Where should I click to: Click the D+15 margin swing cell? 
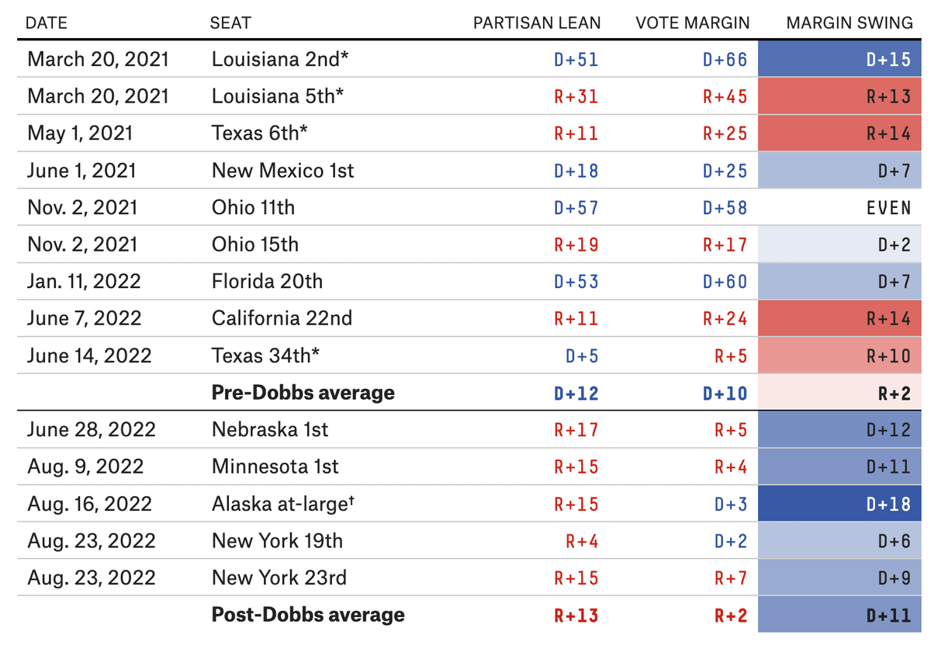(839, 59)
